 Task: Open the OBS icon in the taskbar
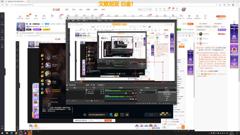coord(21,133)
